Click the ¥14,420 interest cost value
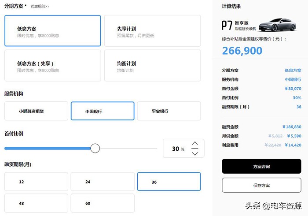The width and height of the screenshot is (308, 216). (x=293, y=145)
